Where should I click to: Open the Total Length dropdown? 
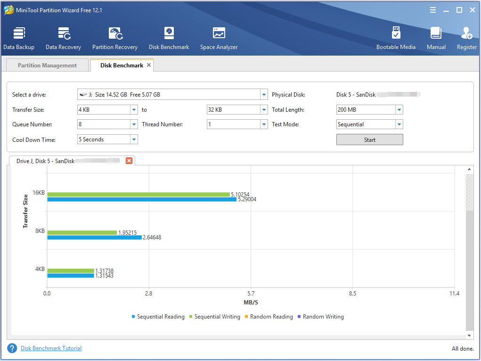pos(399,110)
